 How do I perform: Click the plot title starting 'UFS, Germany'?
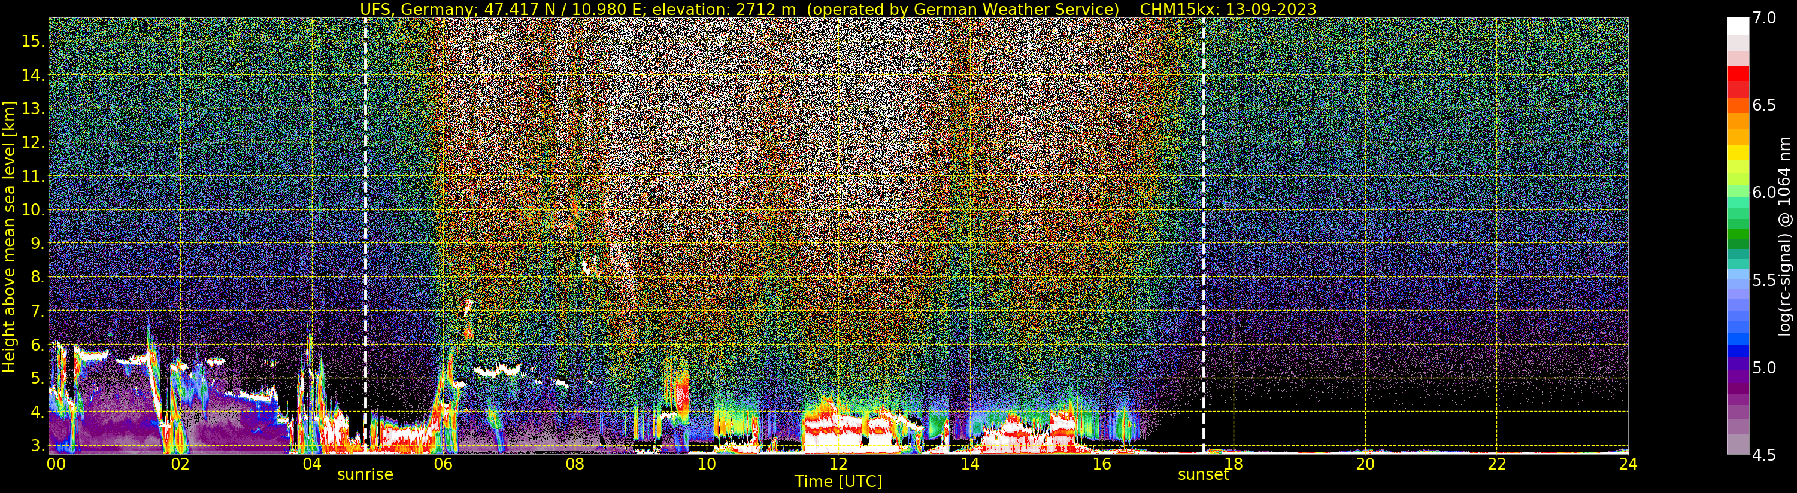[838, 9]
